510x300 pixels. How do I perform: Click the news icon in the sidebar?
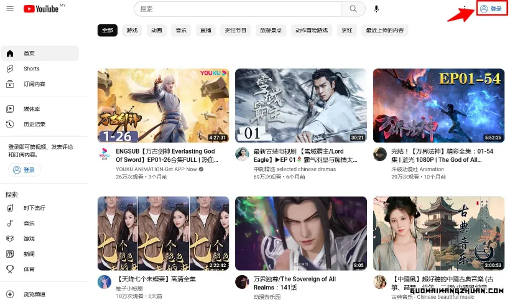(x=10, y=254)
